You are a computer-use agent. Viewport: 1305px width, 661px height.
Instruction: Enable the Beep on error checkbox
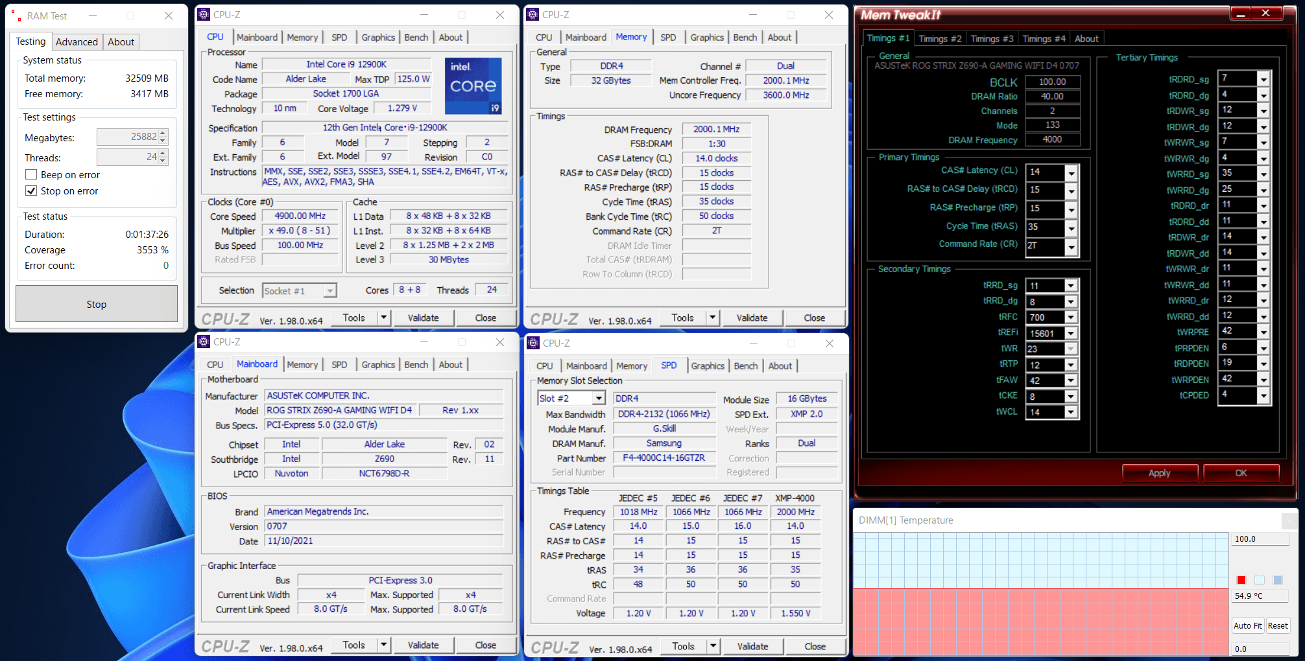point(30,175)
